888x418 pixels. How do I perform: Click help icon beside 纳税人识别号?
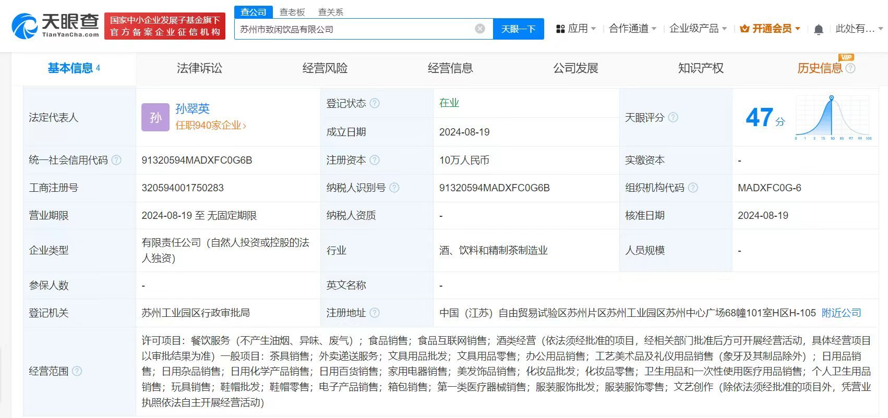pyautogui.click(x=394, y=188)
